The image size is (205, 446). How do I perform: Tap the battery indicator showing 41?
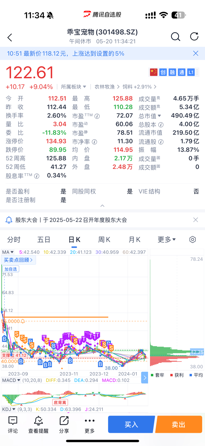point(179,15)
